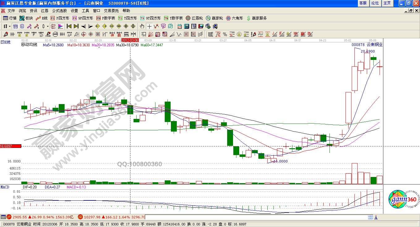Click the green dollar 赢家服务 icon
Image resolution: width=420 pixels, height=227 pixels.
[x=257, y=18]
